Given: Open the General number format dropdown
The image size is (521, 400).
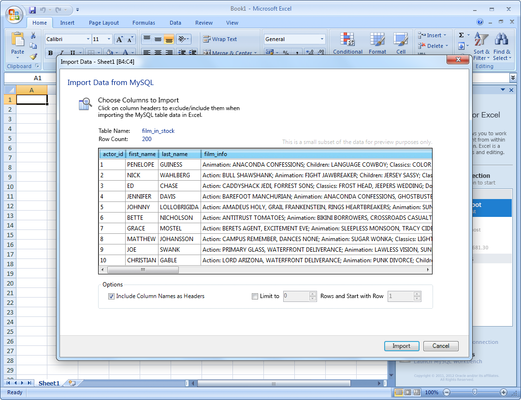Looking at the screenshot, I should pos(322,39).
